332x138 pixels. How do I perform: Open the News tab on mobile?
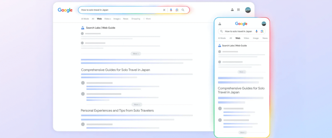[265, 38]
